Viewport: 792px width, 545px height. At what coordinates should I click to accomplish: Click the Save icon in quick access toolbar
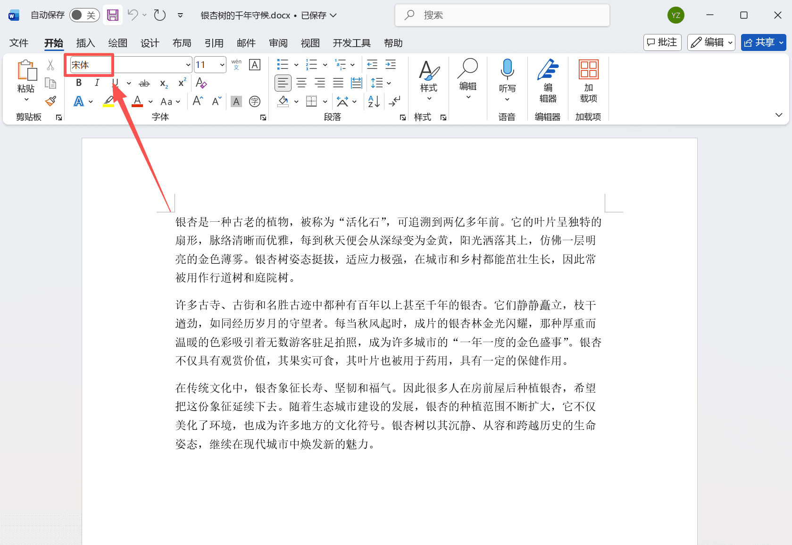click(112, 15)
